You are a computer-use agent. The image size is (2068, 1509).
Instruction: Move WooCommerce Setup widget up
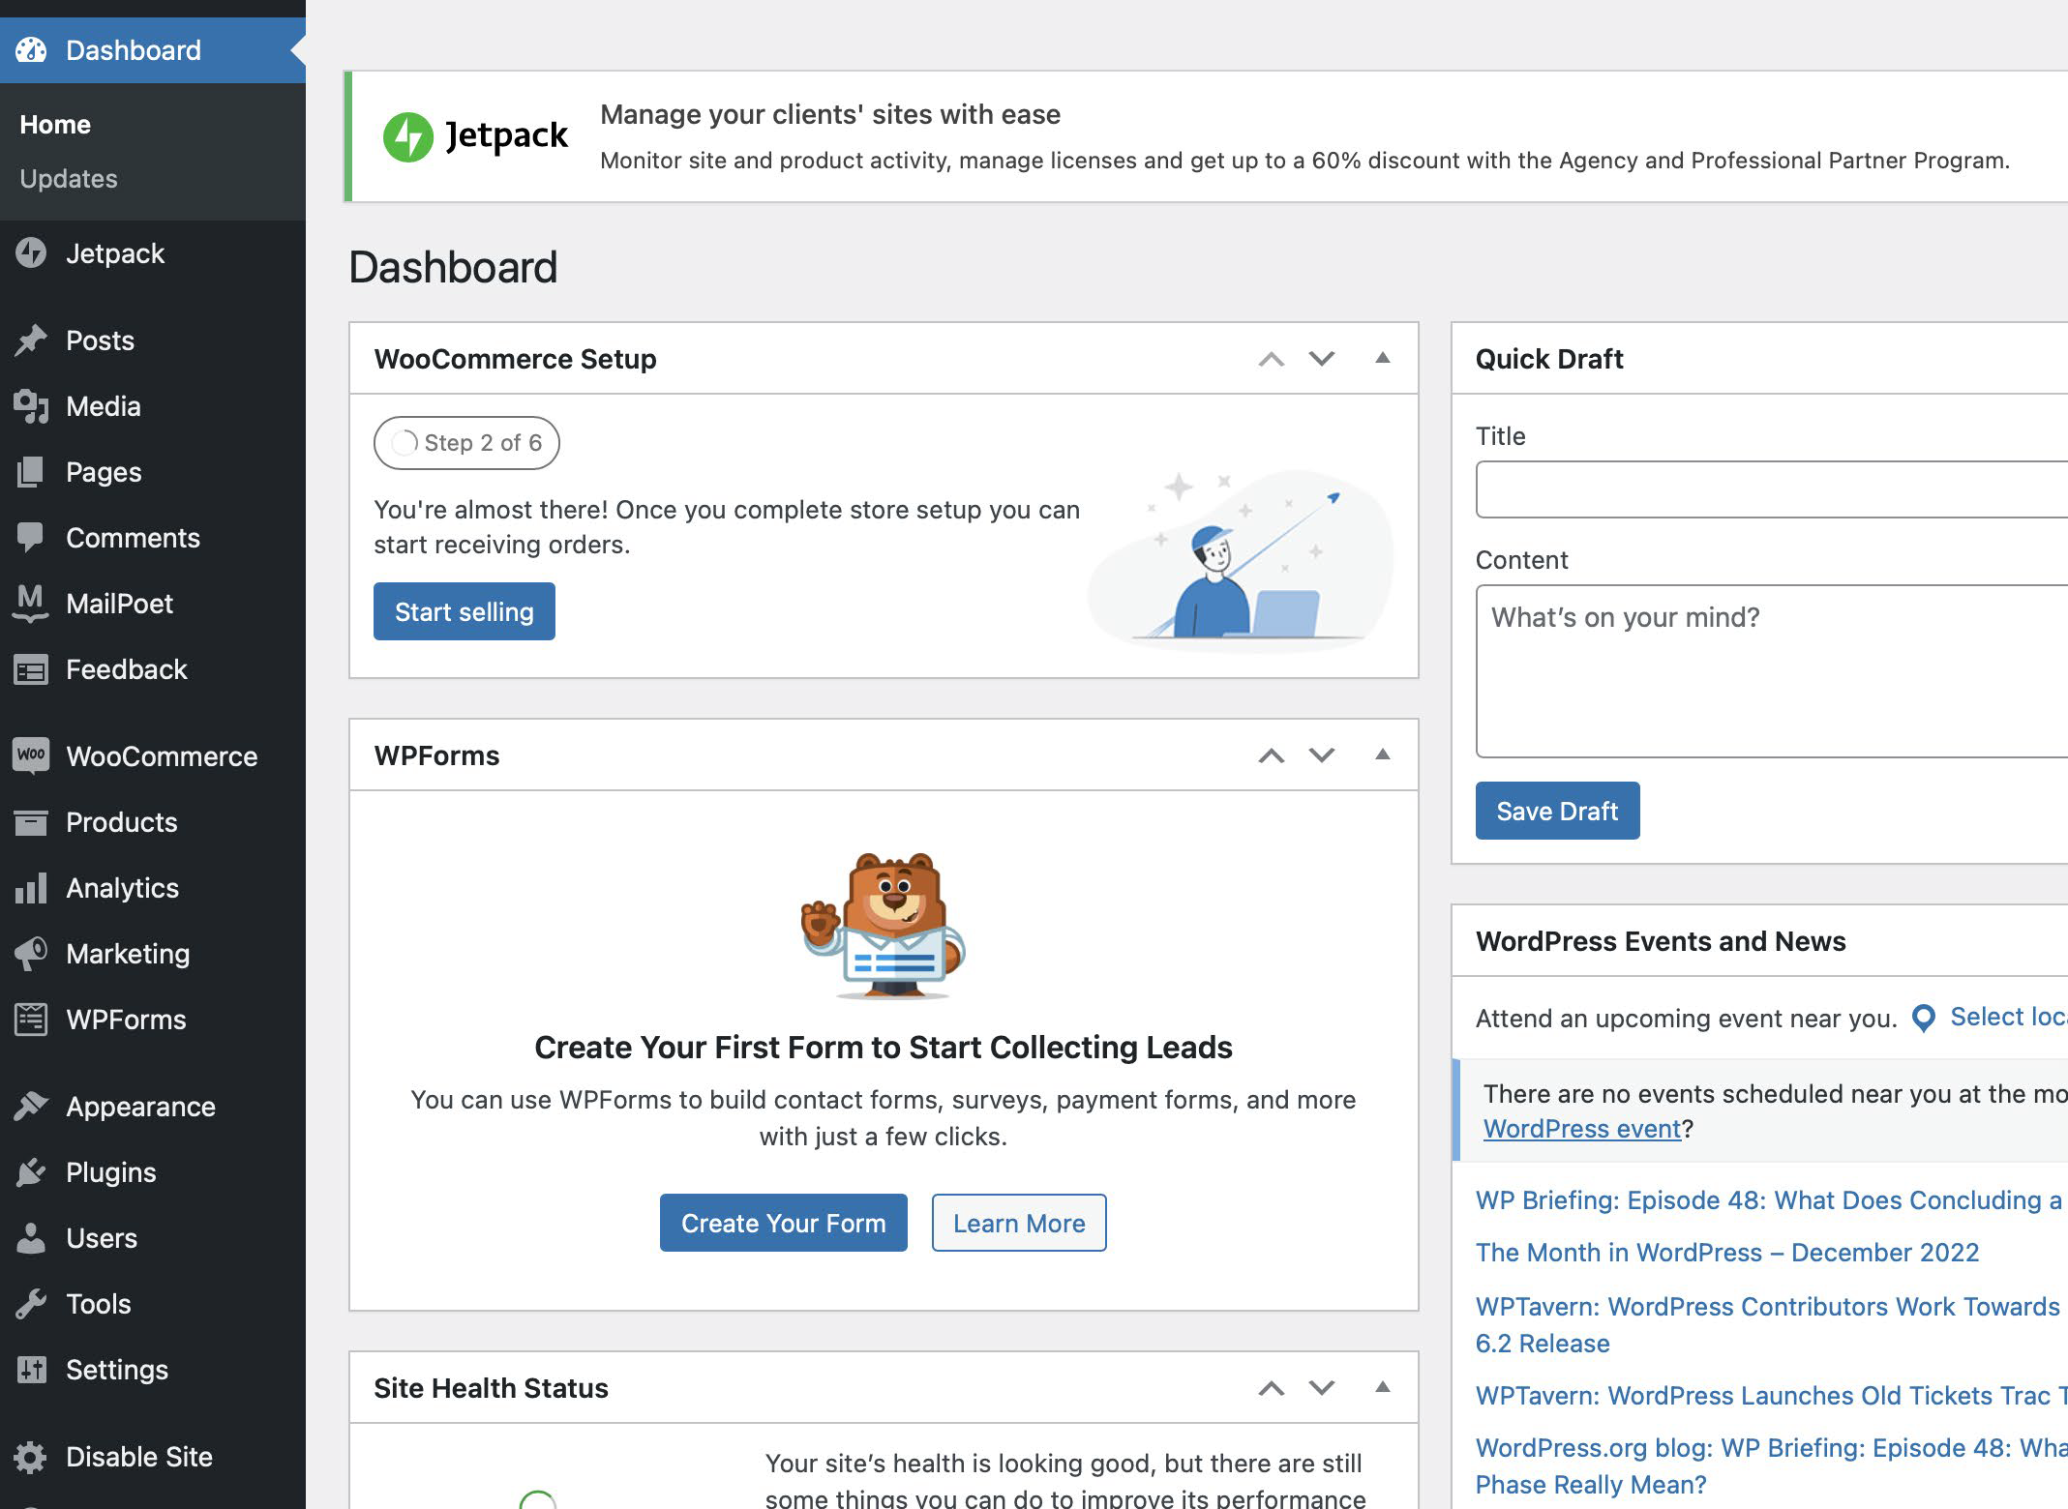pyautogui.click(x=1272, y=359)
